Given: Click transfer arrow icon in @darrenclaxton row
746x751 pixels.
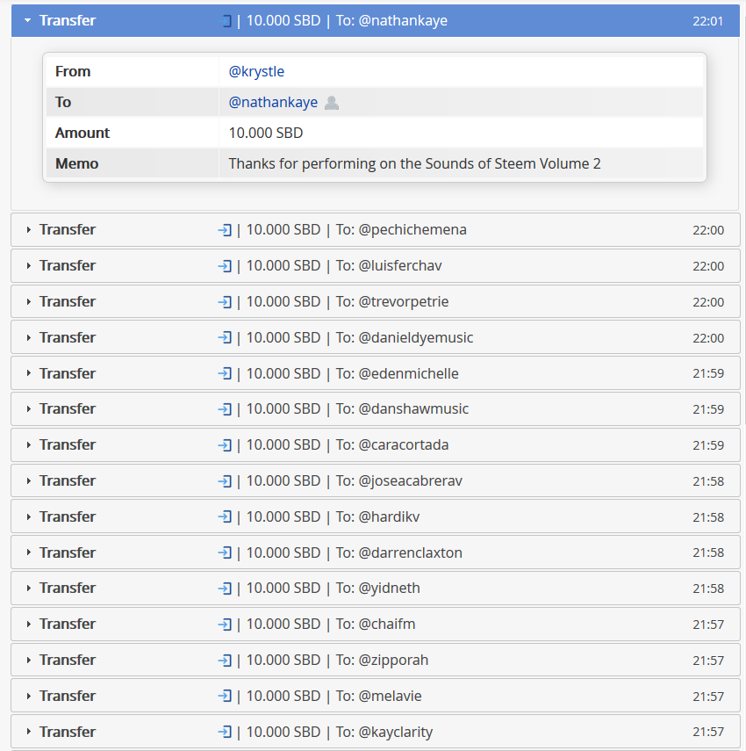Looking at the screenshot, I should pyautogui.click(x=225, y=552).
